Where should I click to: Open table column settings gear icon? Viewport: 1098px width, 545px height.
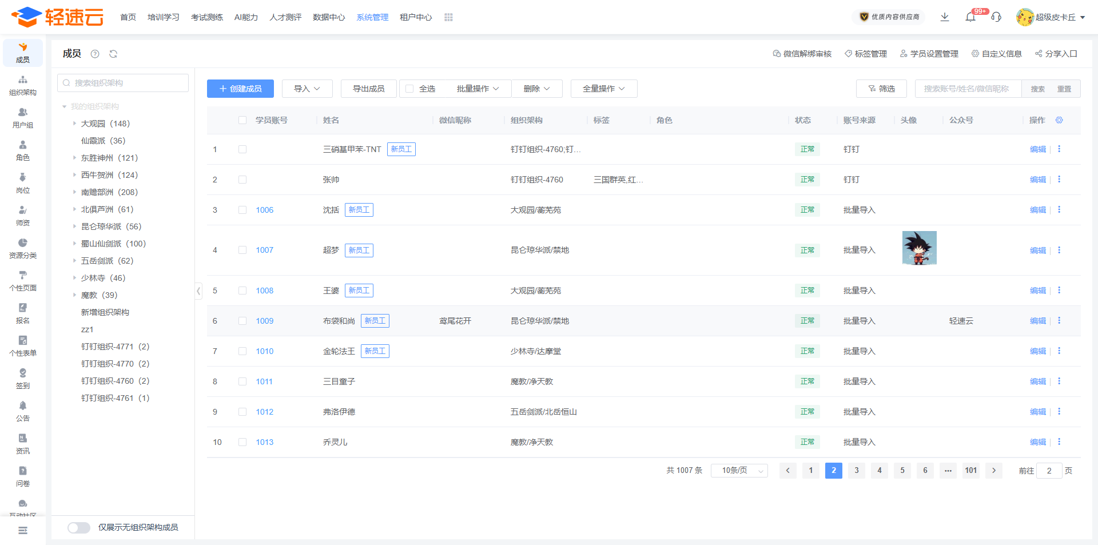(x=1059, y=120)
